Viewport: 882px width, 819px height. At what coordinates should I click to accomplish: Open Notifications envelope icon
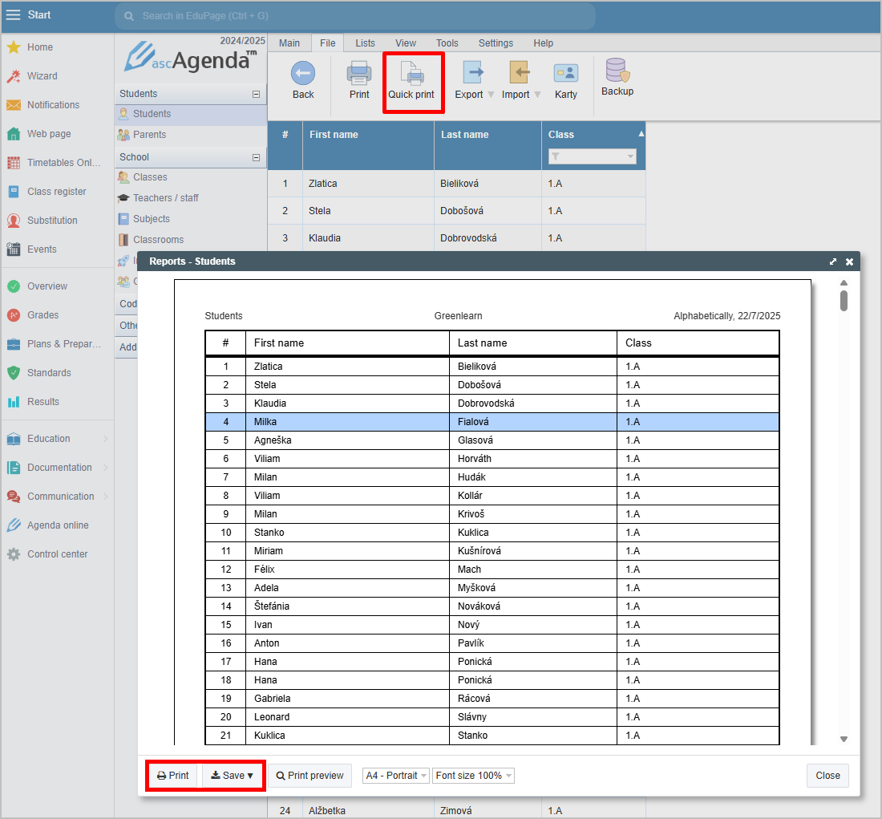[14, 105]
